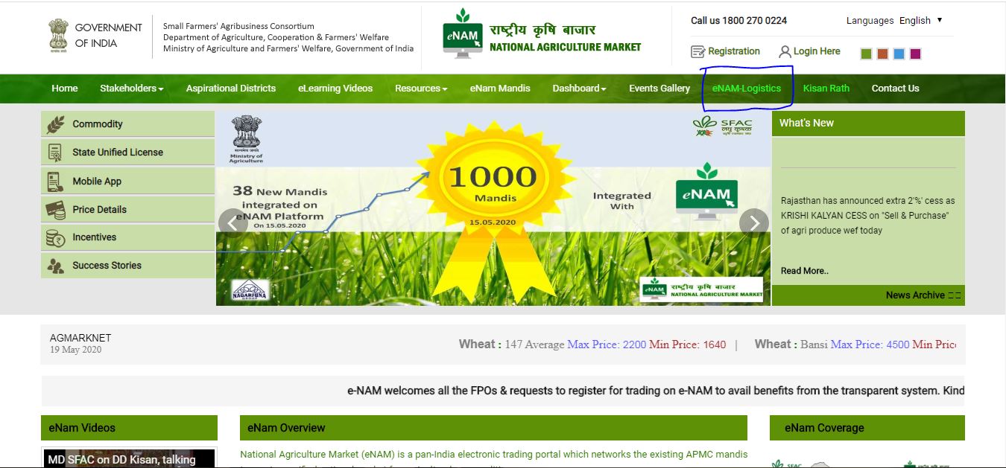Click the Price Details card icon
Image resolution: width=1006 pixels, height=468 pixels.
55,210
